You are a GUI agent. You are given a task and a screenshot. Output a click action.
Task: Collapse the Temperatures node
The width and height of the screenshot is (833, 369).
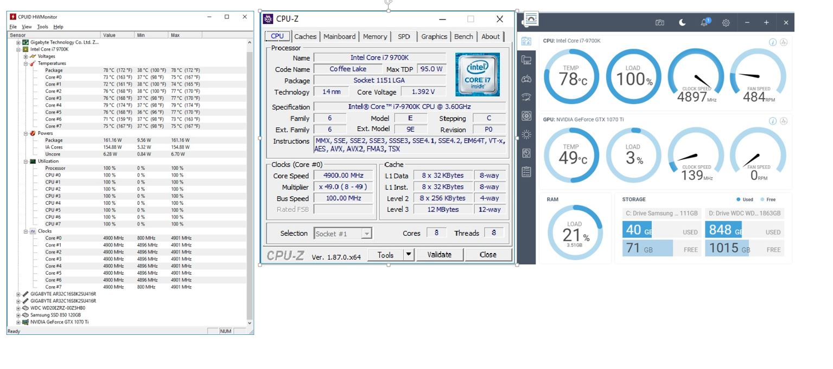[26, 63]
